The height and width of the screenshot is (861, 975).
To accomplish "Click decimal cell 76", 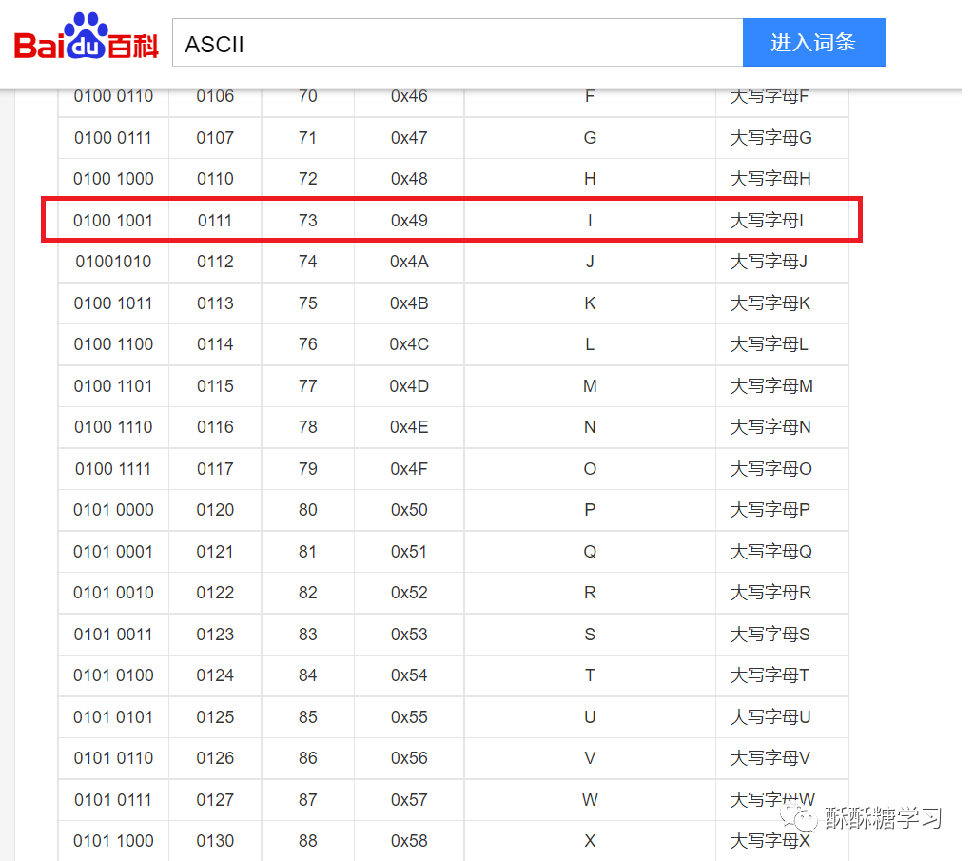I will coord(308,344).
